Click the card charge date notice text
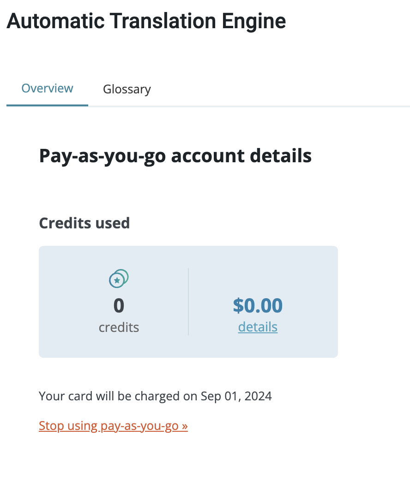This screenshot has width=410, height=490. tap(156, 396)
